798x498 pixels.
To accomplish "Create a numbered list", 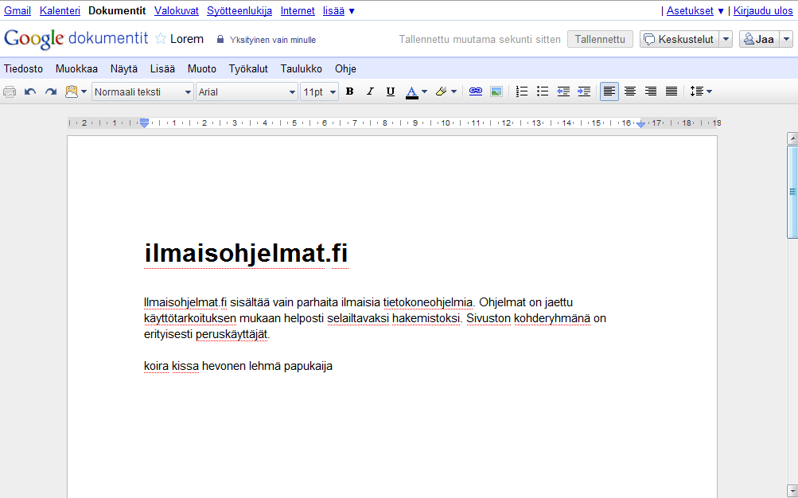I will point(522,91).
